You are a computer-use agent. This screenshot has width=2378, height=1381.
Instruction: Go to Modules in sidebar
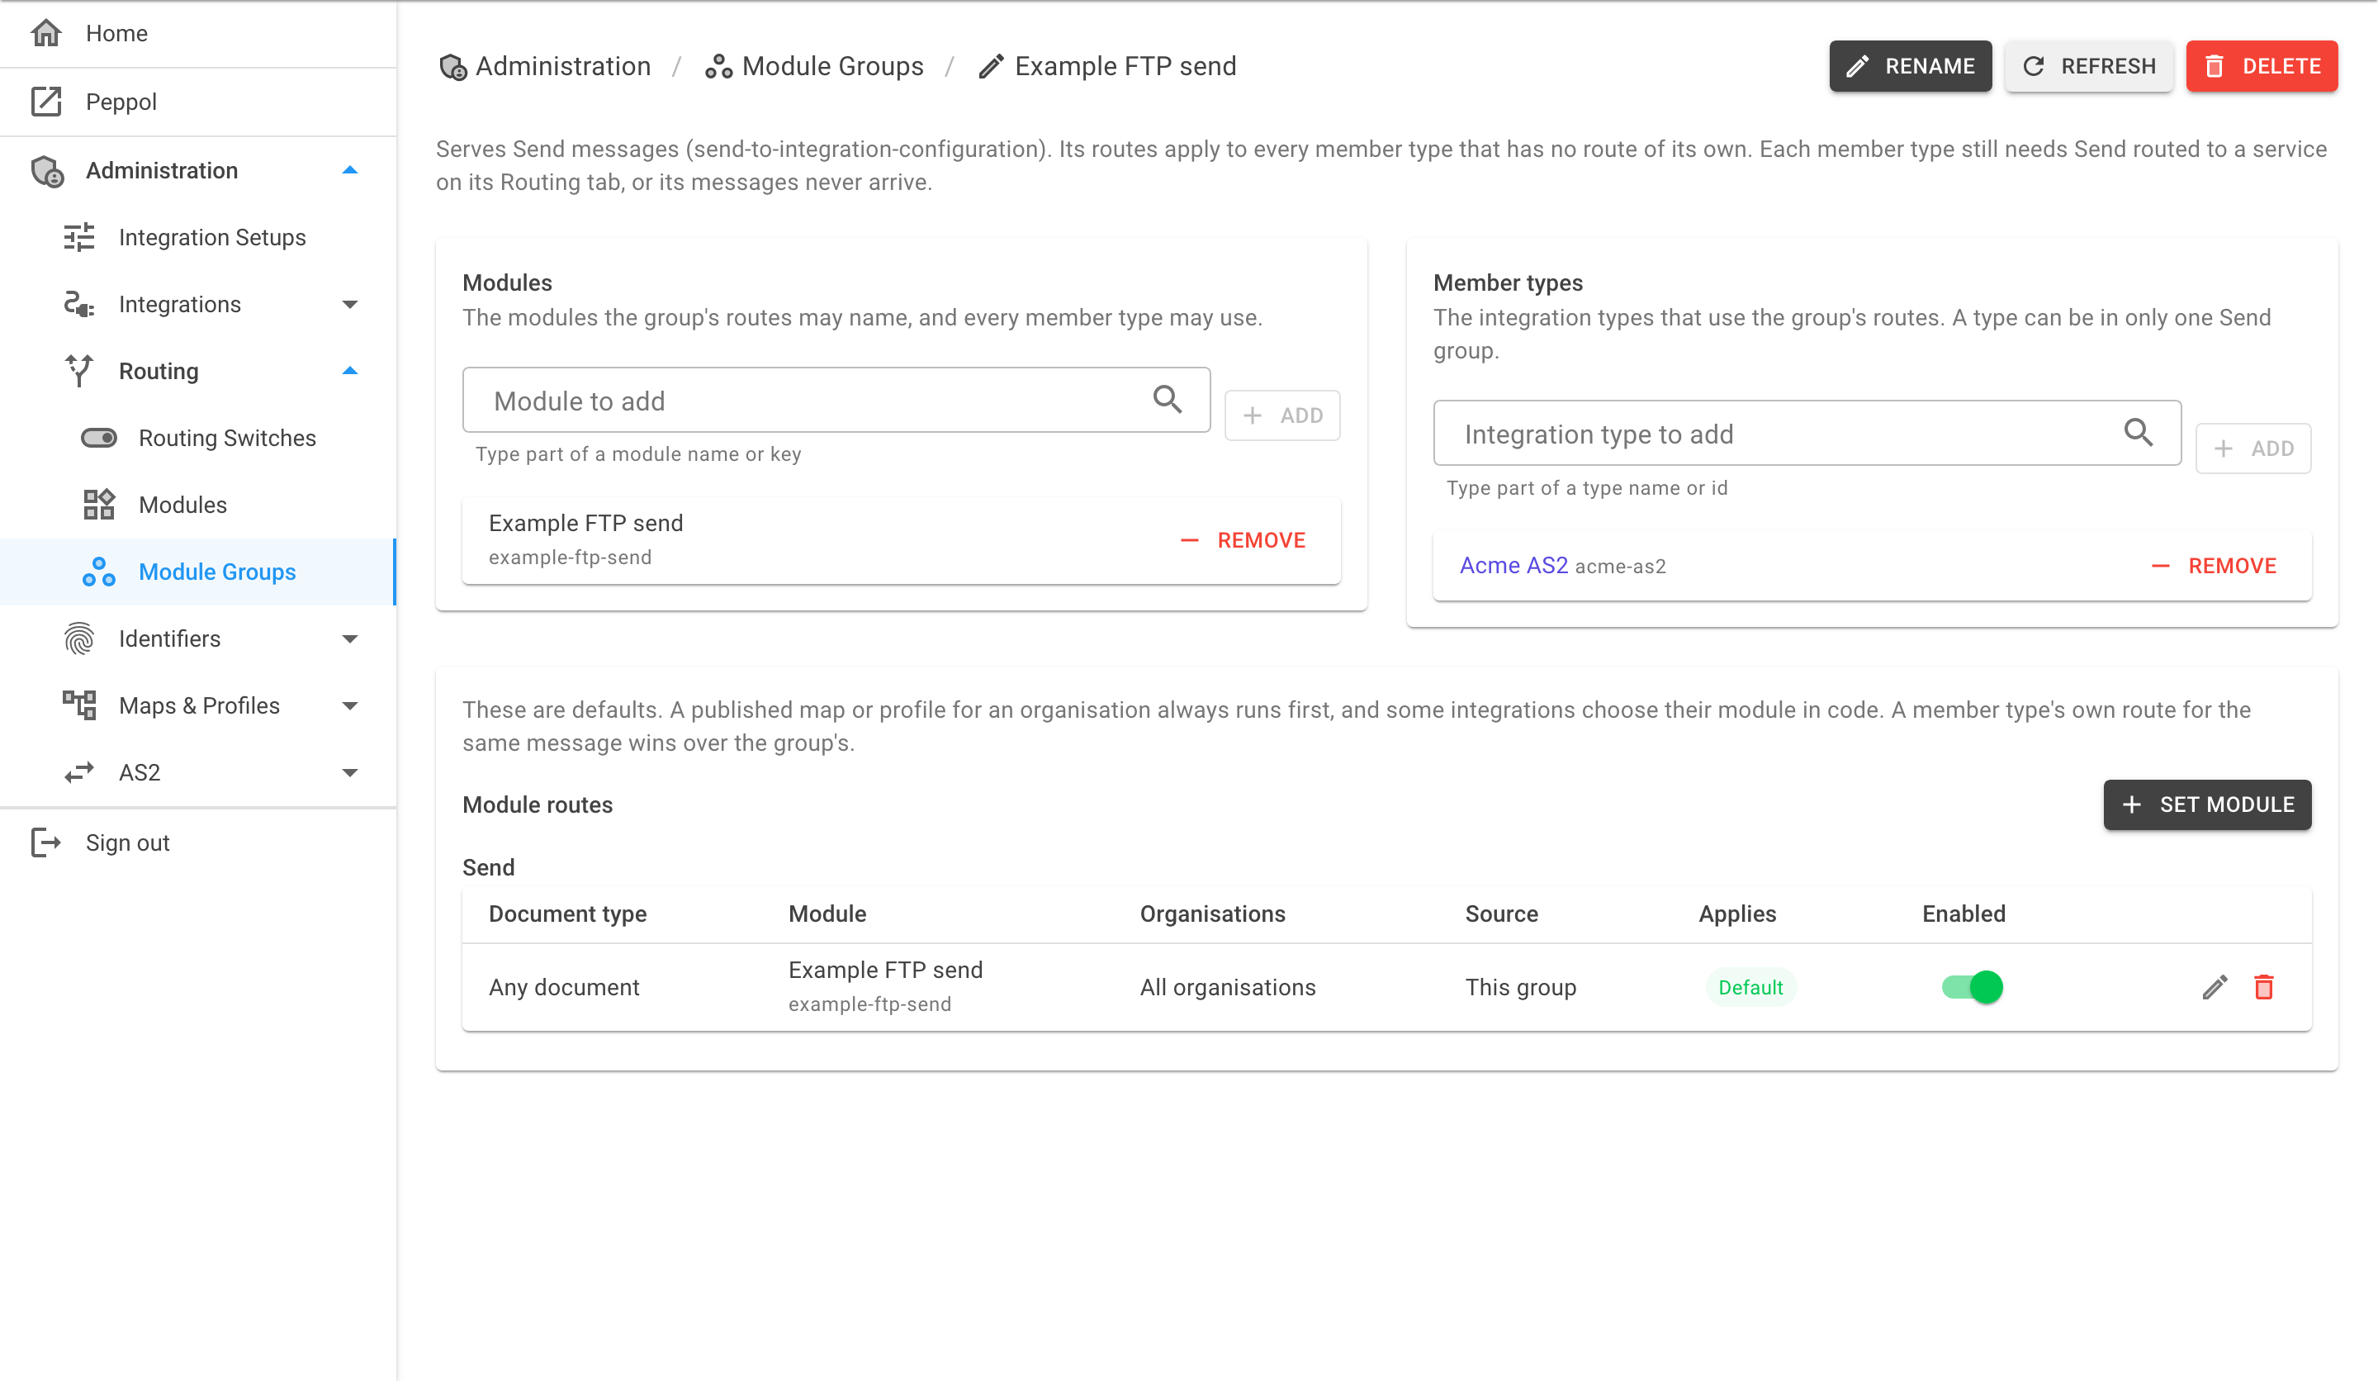[197, 504]
